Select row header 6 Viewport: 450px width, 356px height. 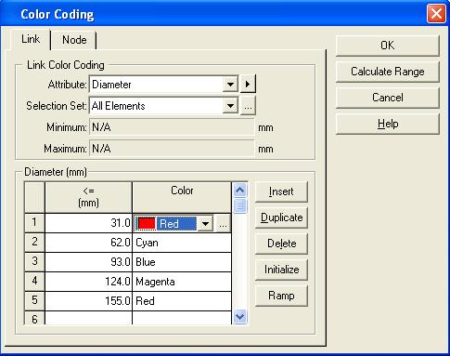34,318
